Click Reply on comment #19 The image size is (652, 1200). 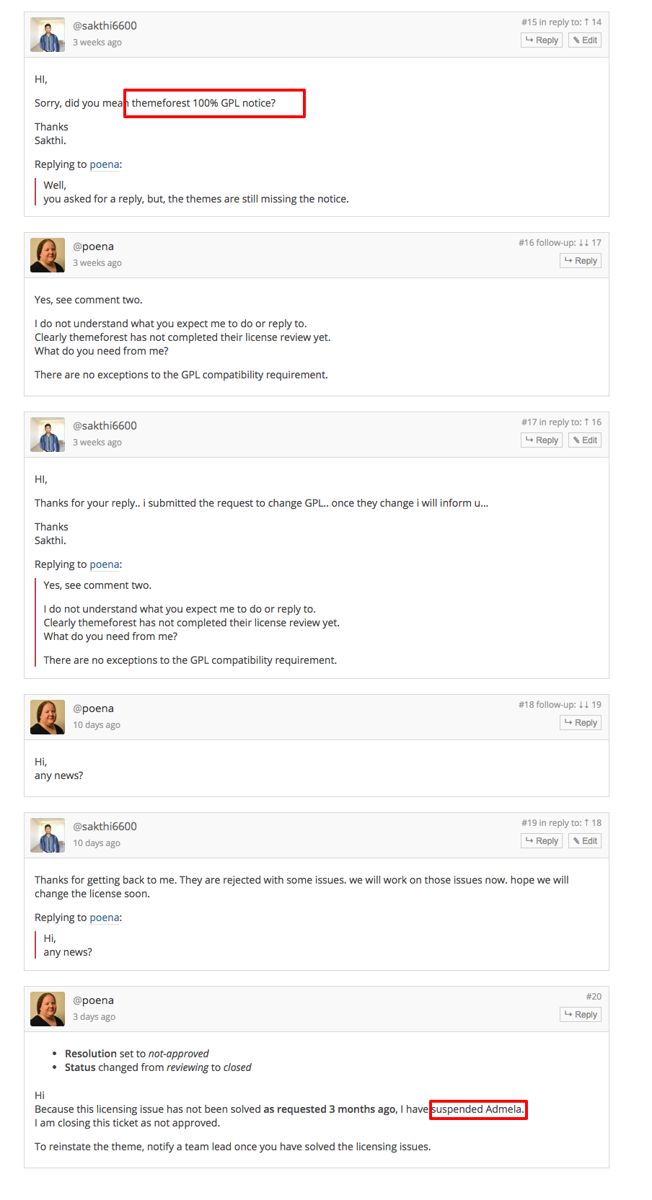point(542,841)
